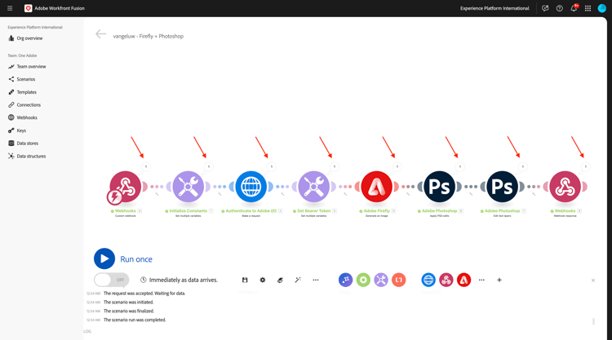
Task: Open execution bubble above Webhooks trigger module
Action: 146,166
